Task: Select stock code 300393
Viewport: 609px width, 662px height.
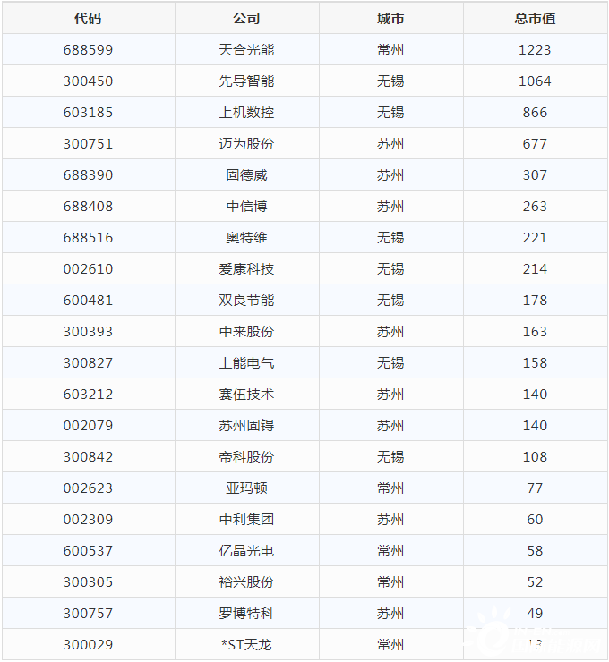Action: point(88,331)
